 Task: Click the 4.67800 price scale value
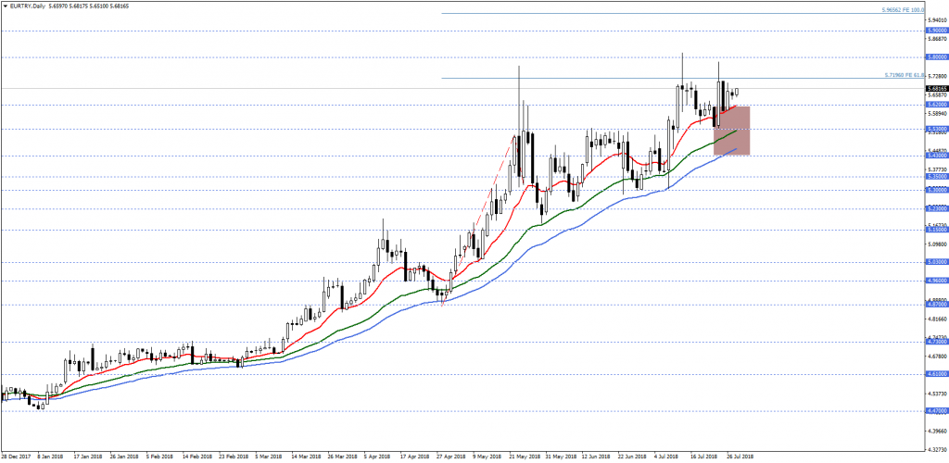(x=937, y=356)
